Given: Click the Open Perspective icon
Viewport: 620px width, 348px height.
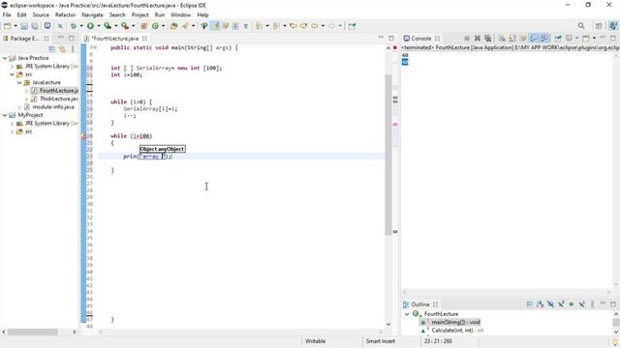Looking at the screenshot, I should pos(599,26).
